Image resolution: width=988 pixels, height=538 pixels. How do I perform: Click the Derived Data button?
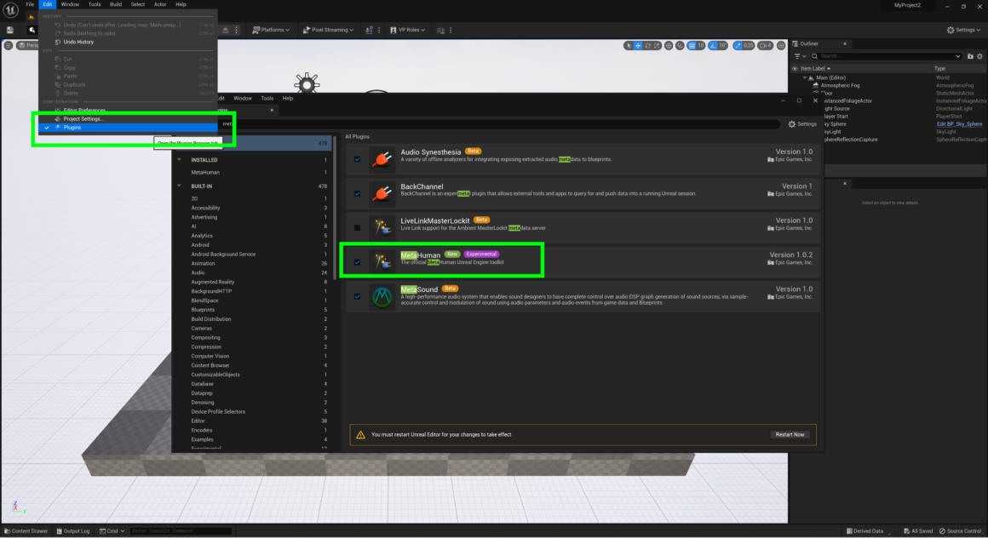click(x=865, y=531)
